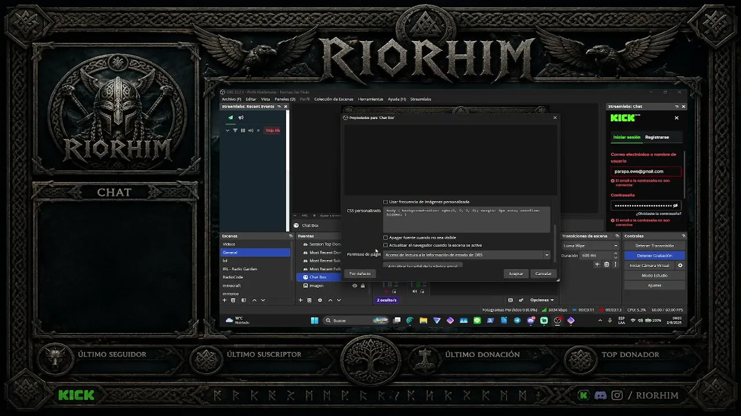Click the paper plane icon in Recent Events
The width and height of the screenshot is (741, 416).
click(230, 118)
